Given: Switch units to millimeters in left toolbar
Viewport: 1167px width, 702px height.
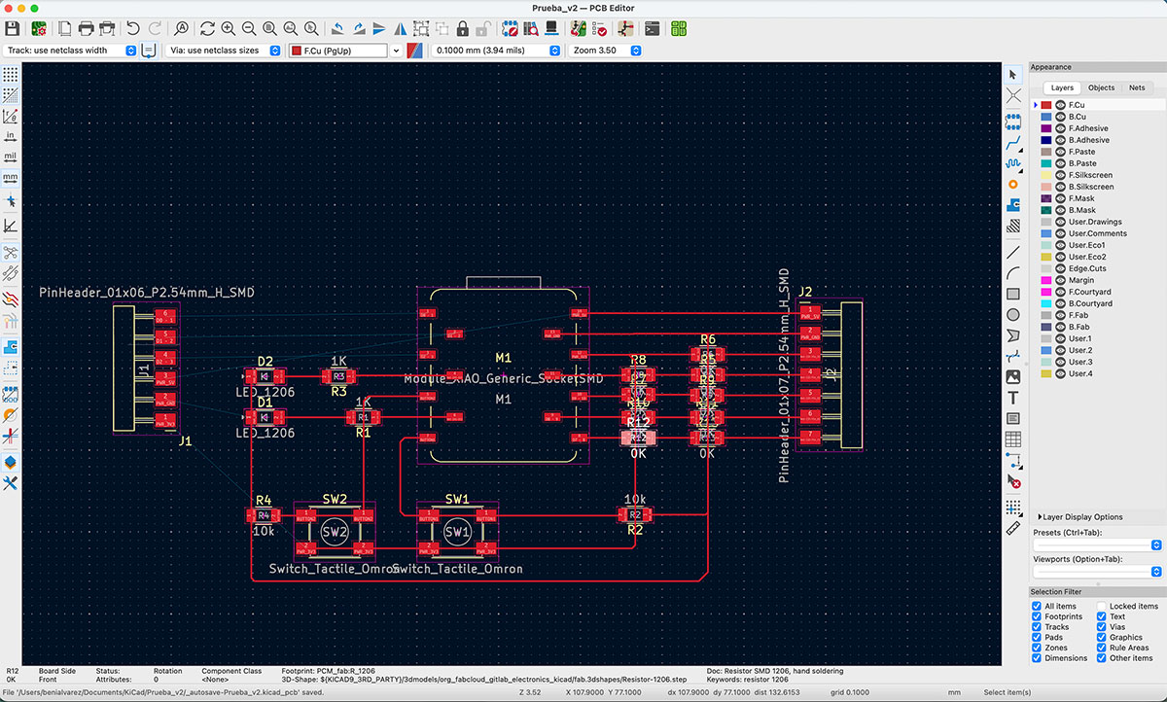Looking at the screenshot, I should 11,178.
